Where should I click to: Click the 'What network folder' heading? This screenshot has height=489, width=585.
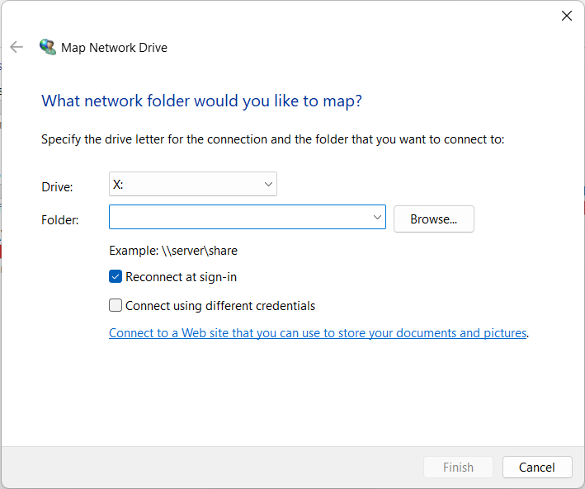(201, 101)
